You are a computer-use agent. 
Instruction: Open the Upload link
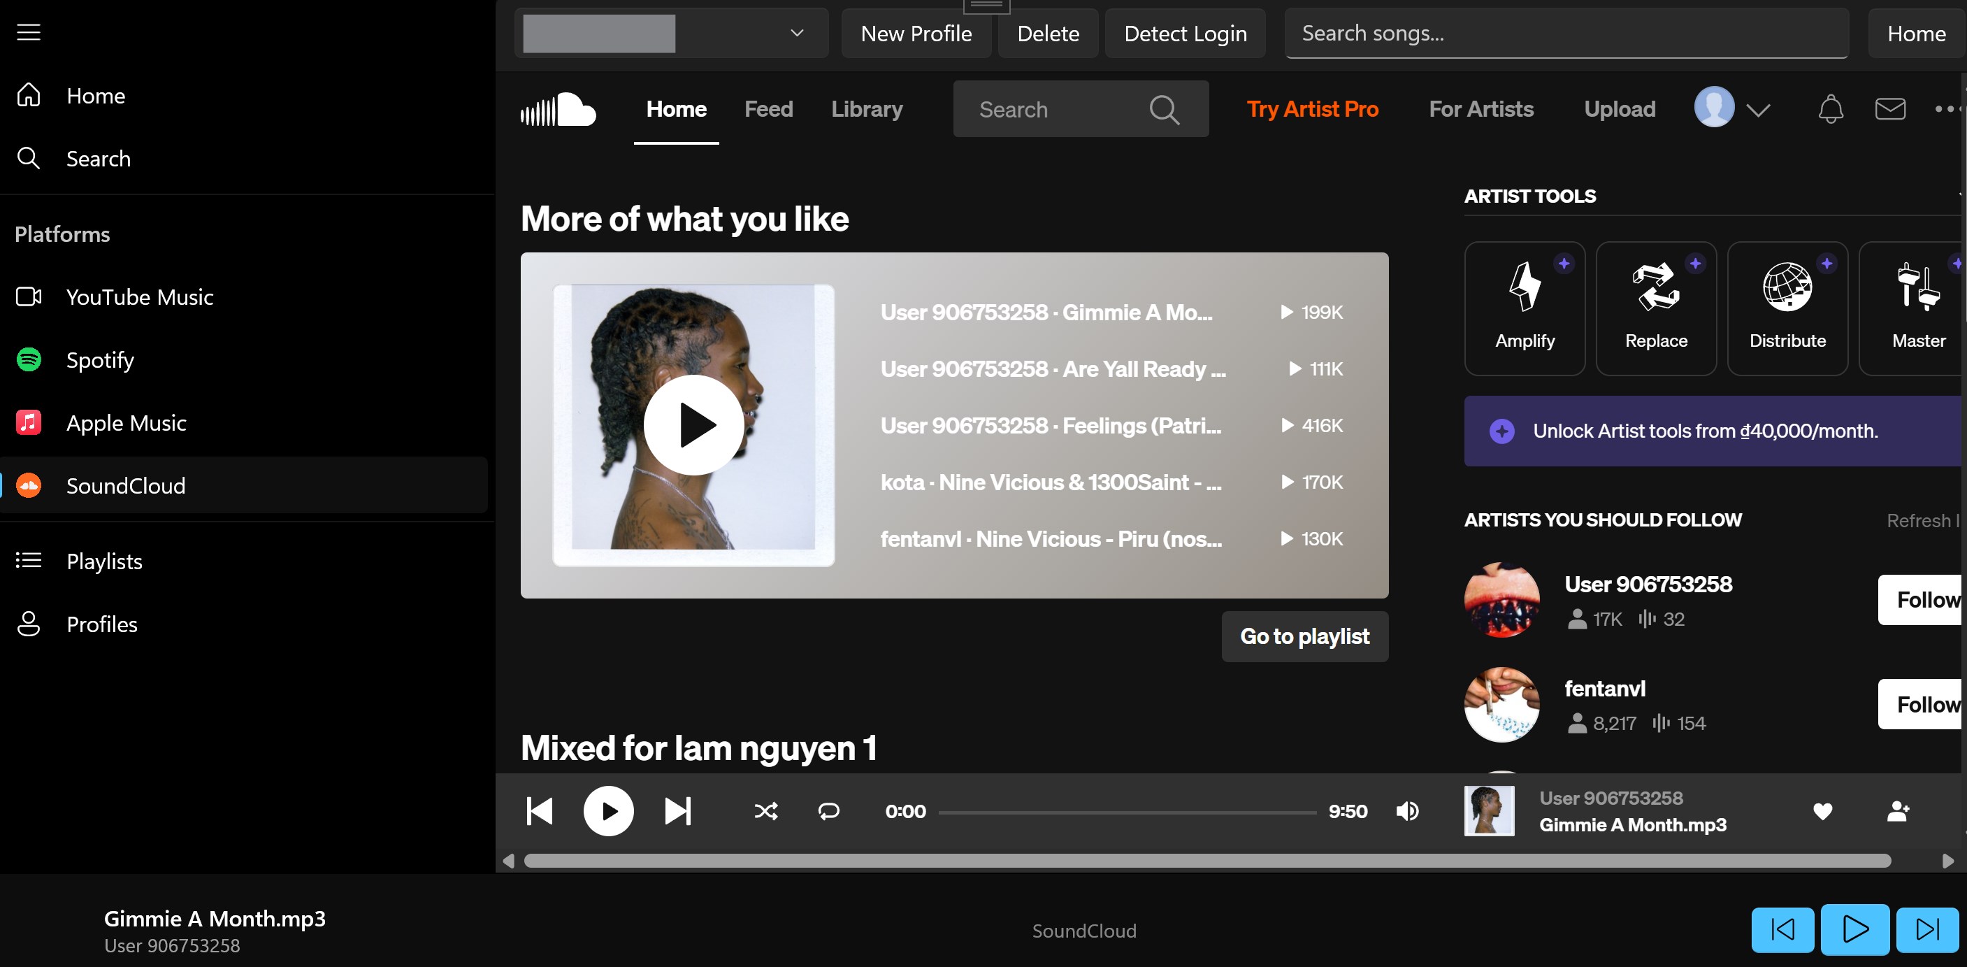click(x=1620, y=109)
